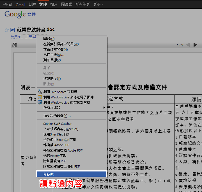Click the text 1.戶籍謄本
The width and height of the screenshot is (202, 192).
click(x=186, y=137)
